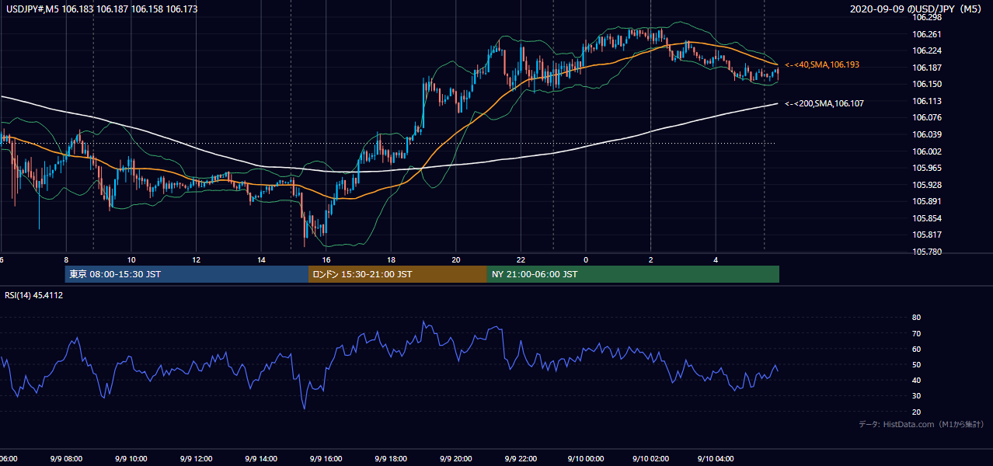
Task: Click the USDJPY#,M5 price header text
Action: pyautogui.click(x=102, y=9)
